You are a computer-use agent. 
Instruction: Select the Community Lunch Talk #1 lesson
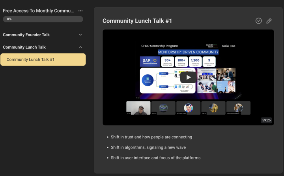(x=43, y=59)
